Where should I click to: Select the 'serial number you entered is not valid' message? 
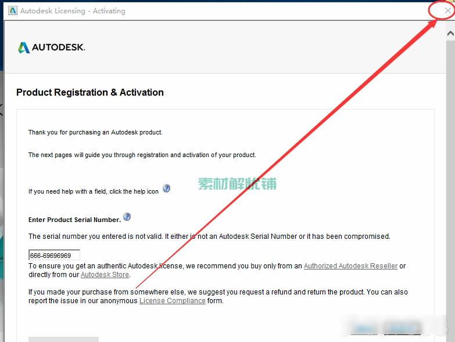(x=209, y=237)
